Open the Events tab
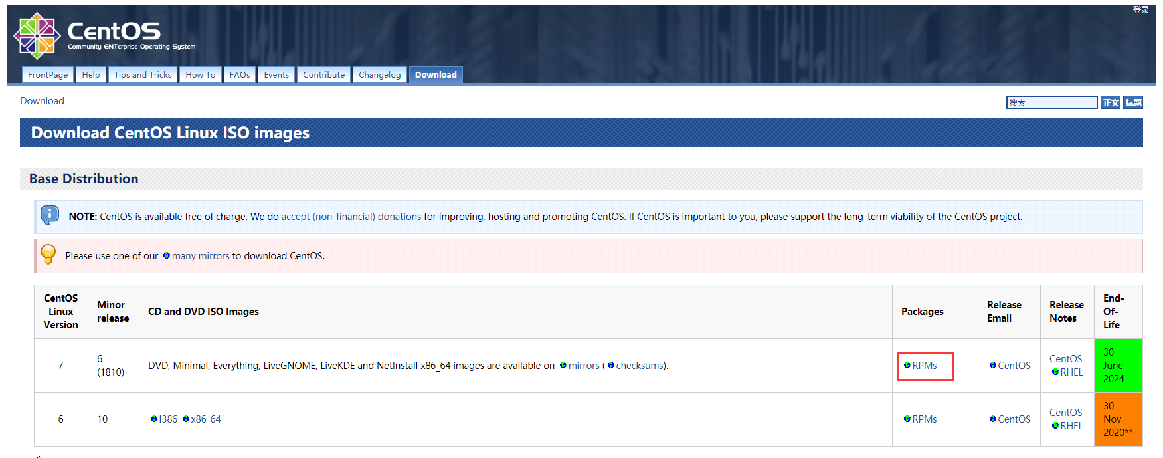Screen dimensions: 1163x458 (x=276, y=75)
